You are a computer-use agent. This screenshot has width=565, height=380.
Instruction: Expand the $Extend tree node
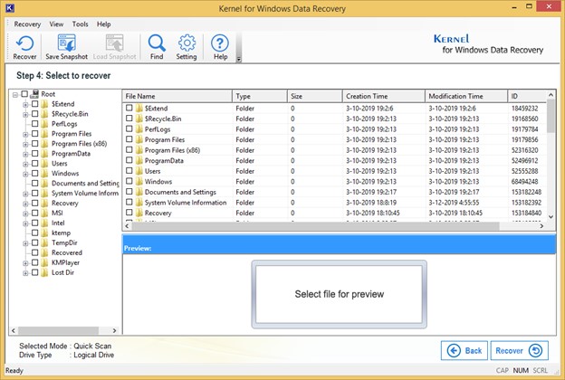[25, 105]
